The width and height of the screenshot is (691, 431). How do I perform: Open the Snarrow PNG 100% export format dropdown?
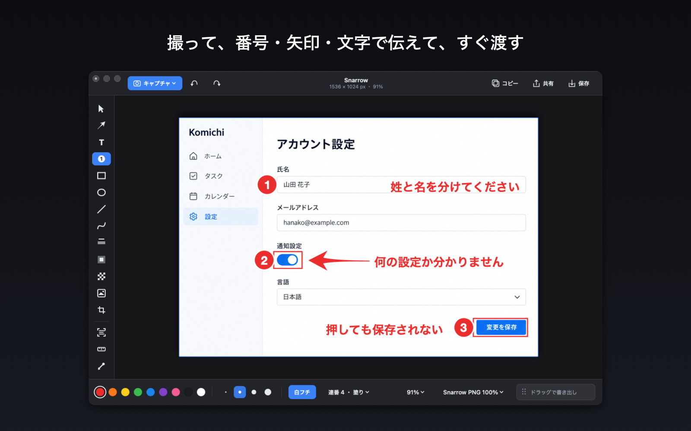[x=473, y=392]
